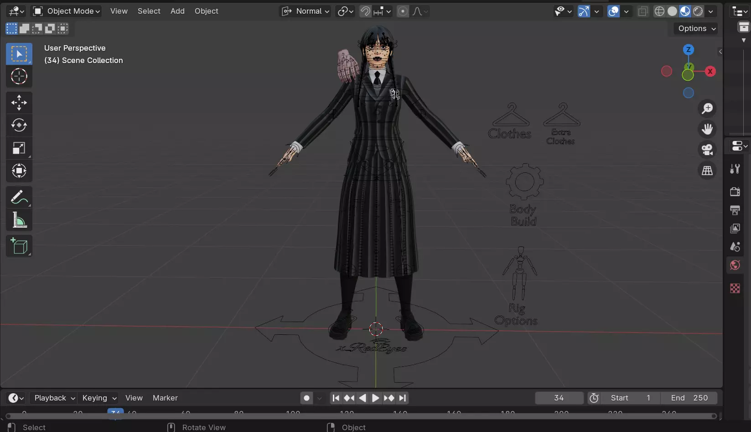Play animation in reverse
The width and height of the screenshot is (751, 432).
tap(363, 398)
